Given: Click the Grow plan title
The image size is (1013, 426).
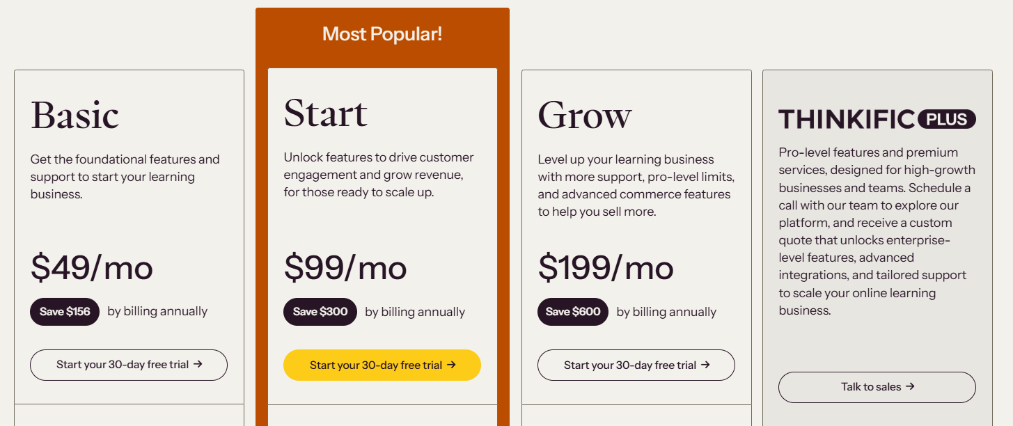Looking at the screenshot, I should coord(584,115).
